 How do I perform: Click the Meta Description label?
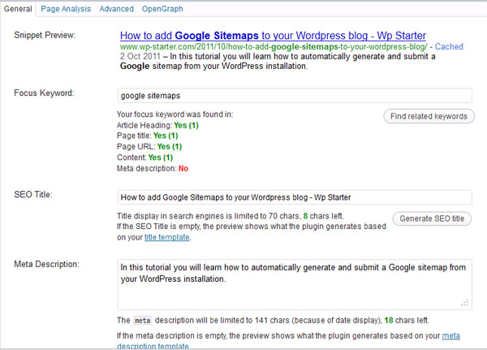pyautogui.click(x=46, y=265)
